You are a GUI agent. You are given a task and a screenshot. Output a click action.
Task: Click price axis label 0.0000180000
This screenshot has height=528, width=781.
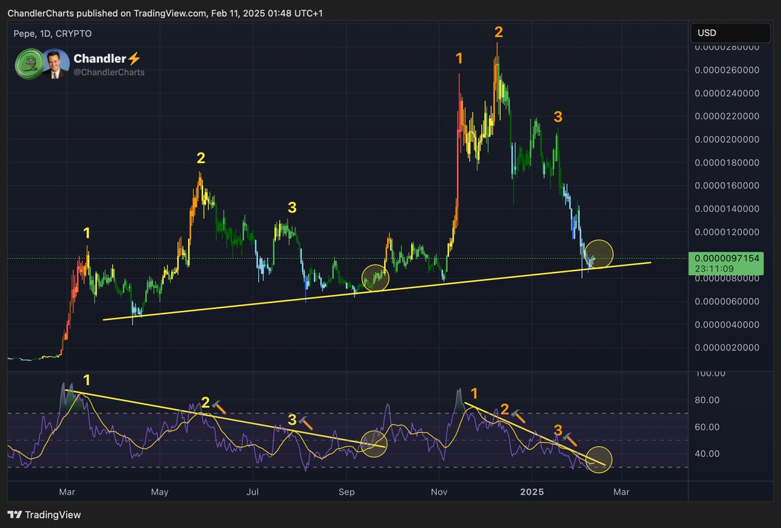[x=727, y=163]
